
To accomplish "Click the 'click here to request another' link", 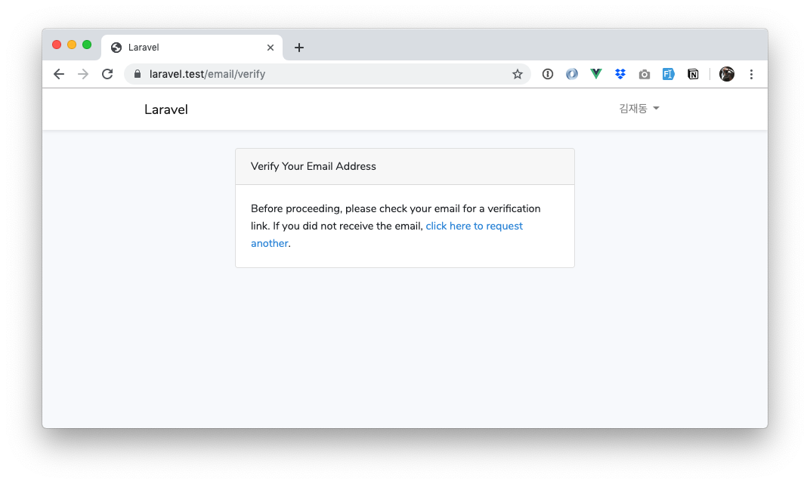I will [x=474, y=226].
